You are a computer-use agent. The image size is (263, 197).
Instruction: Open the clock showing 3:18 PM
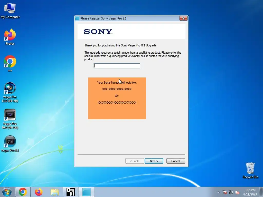(250, 192)
